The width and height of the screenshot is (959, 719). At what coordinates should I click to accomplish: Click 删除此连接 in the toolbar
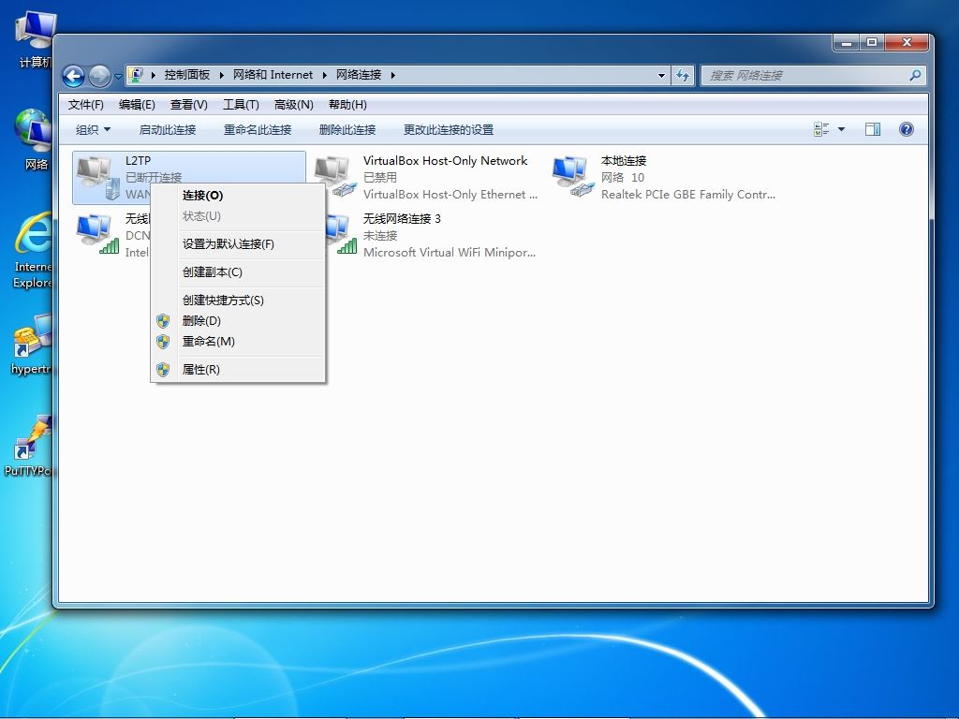(x=347, y=129)
